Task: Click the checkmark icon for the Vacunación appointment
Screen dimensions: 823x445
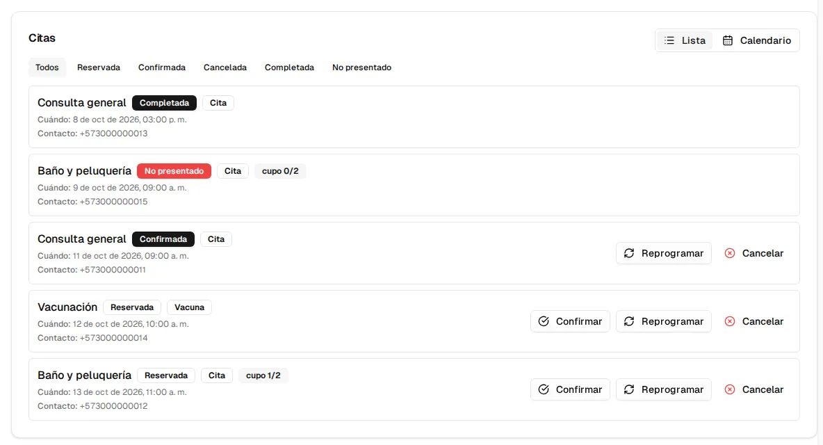Action: tap(544, 321)
